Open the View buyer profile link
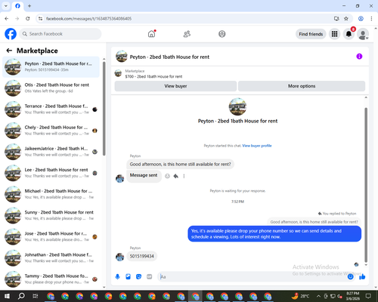The width and height of the screenshot is (378, 302). (257, 146)
